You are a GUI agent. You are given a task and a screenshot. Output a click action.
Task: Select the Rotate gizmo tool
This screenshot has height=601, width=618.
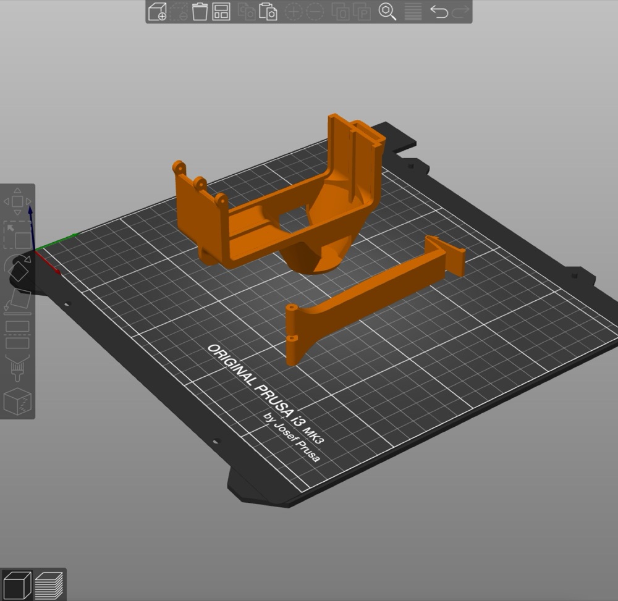pos(18,267)
